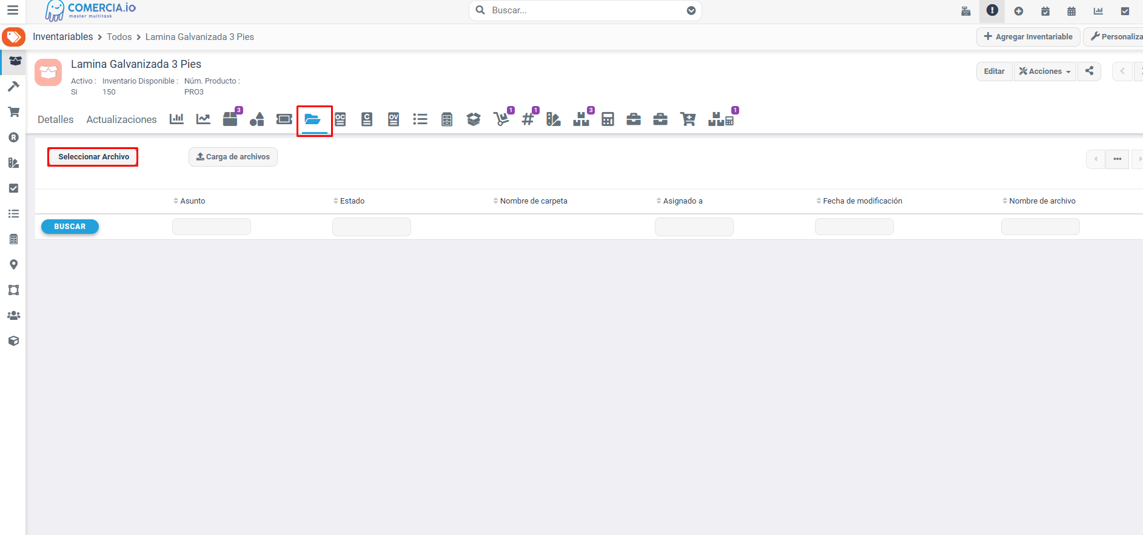The height and width of the screenshot is (535, 1143).
Task: Open the bar chart tab of the product
Action: pyautogui.click(x=176, y=119)
